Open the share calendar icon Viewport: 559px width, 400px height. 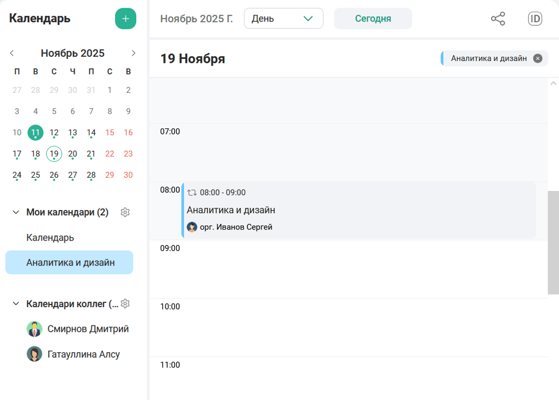pyautogui.click(x=498, y=19)
